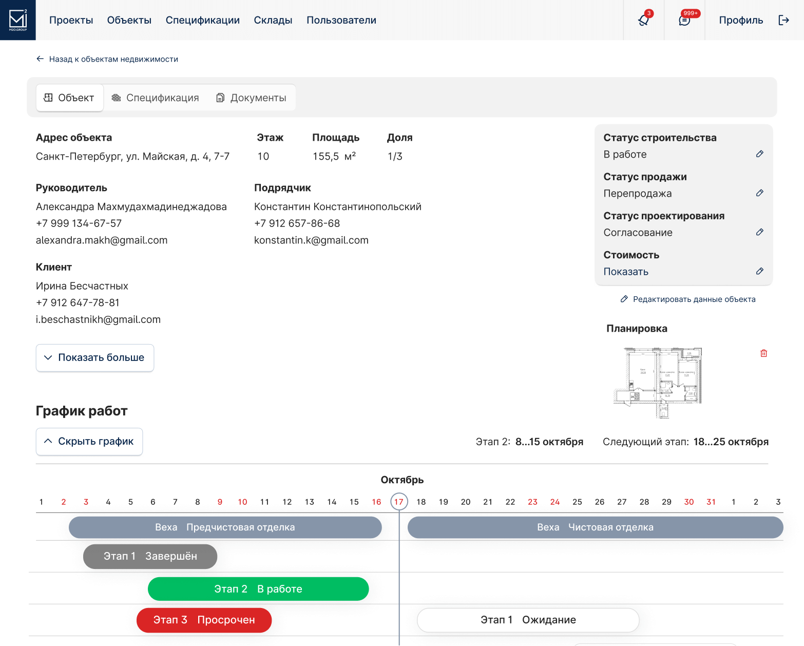Open Склады in top navigation
The height and width of the screenshot is (646, 804).
click(273, 20)
